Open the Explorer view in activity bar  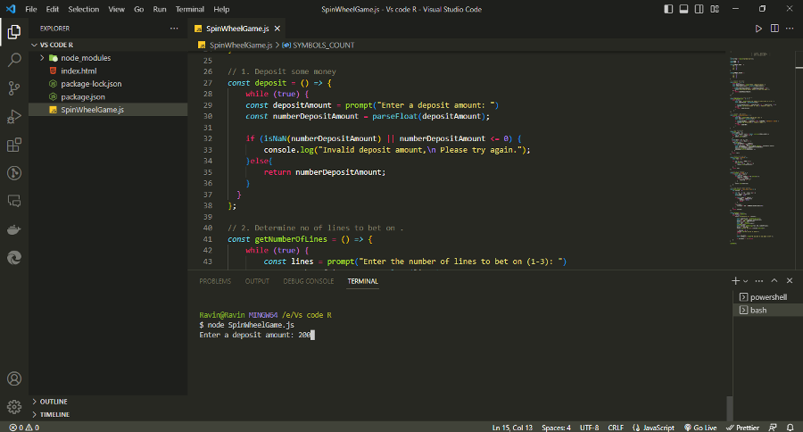[14, 32]
